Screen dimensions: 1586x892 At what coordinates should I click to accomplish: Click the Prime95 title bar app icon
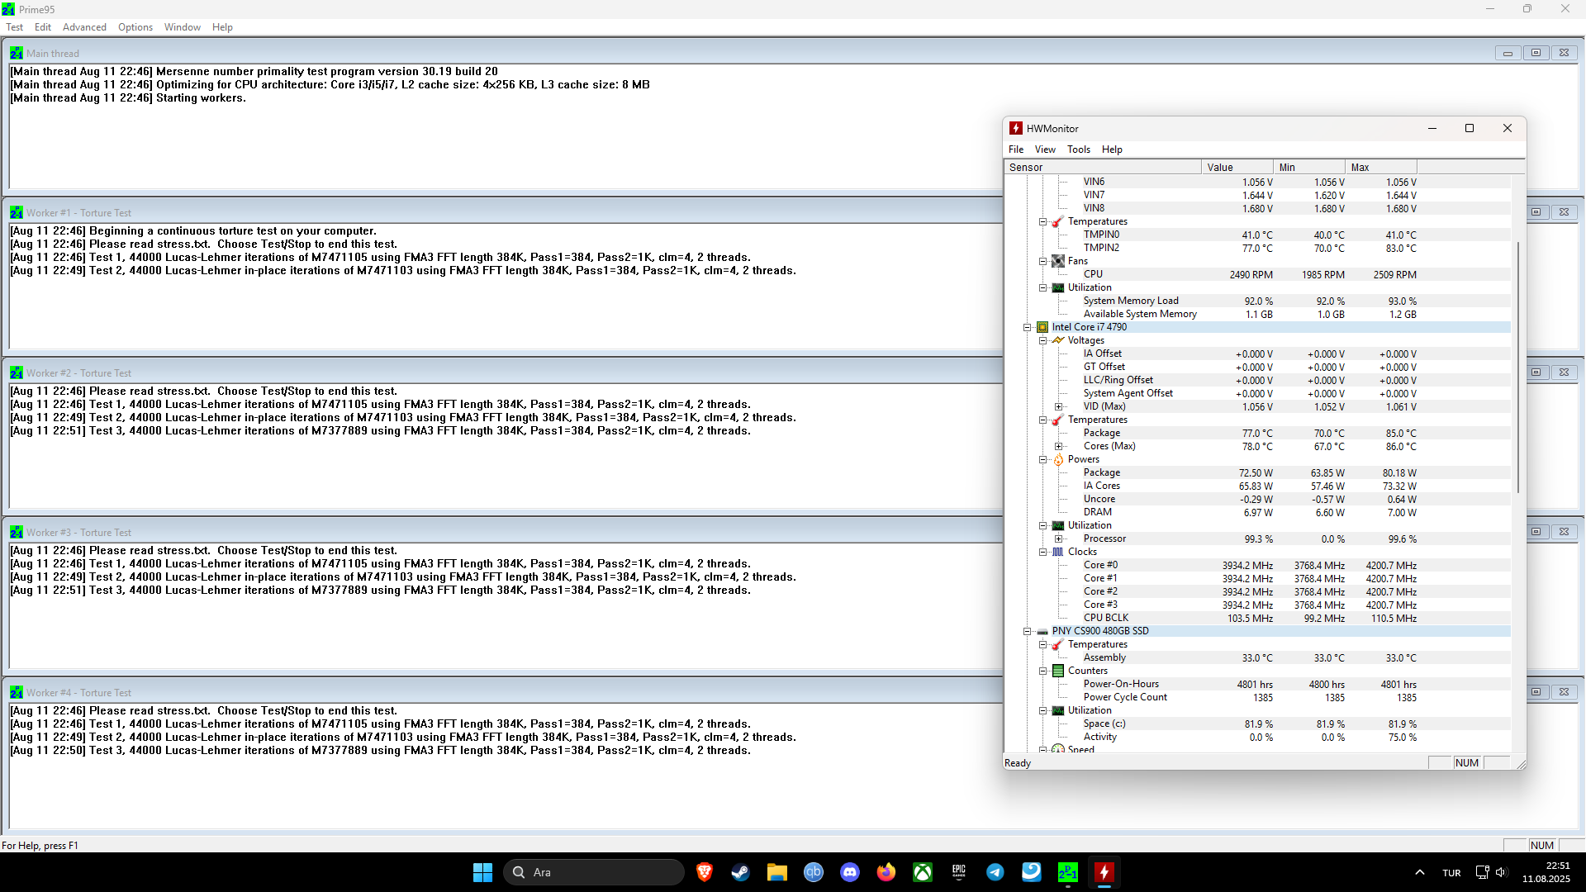pyautogui.click(x=8, y=9)
